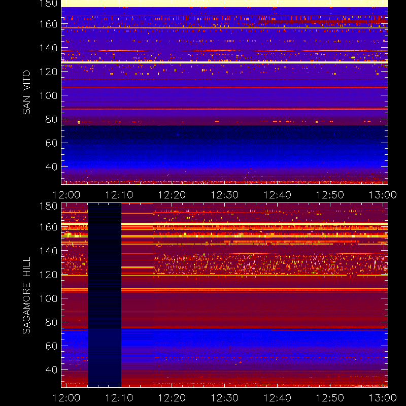Pick 120 on the Sagamore Hill frequency axis
Image resolution: width=406 pixels, height=406 pixels.
[48, 275]
